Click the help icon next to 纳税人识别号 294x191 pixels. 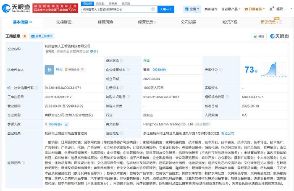point(128,97)
